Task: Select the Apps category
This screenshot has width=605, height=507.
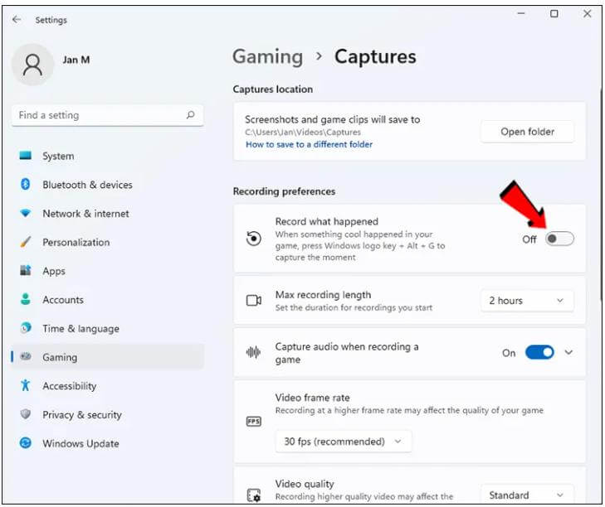Action: (107, 271)
